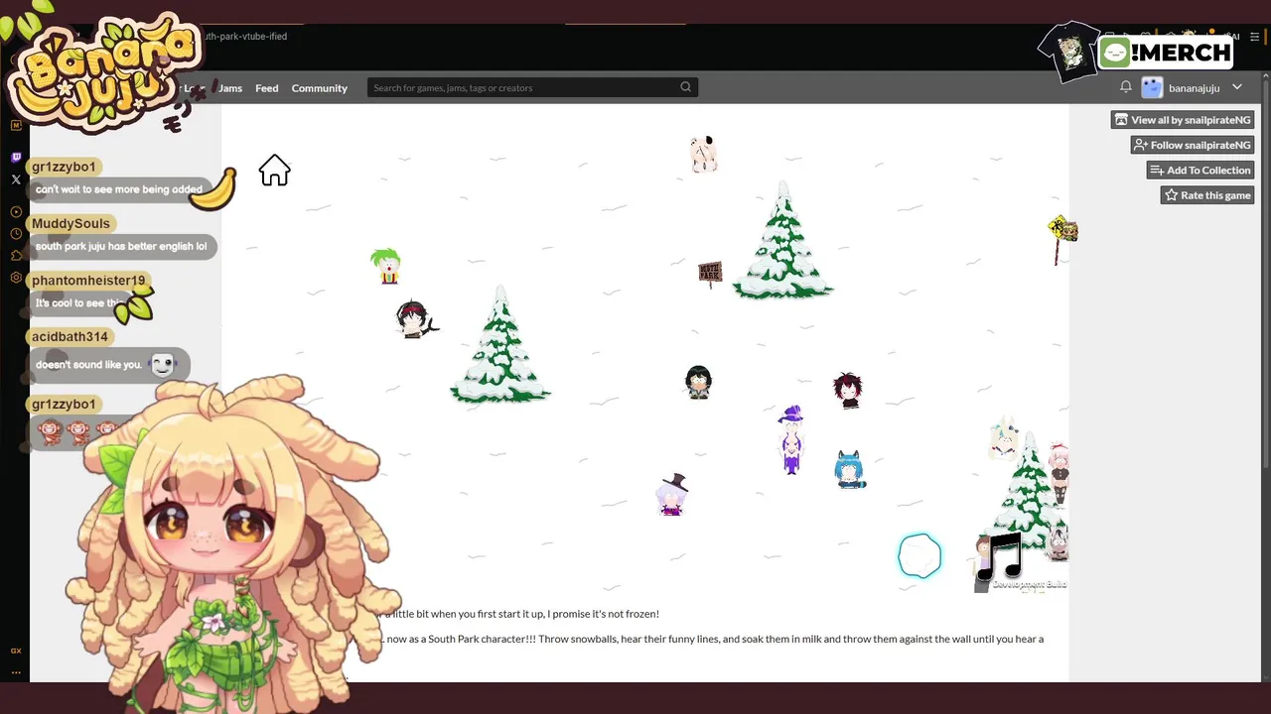Open the sidebar three-dots more menu
This screenshot has height=714, width=1271.
[16, 672]
